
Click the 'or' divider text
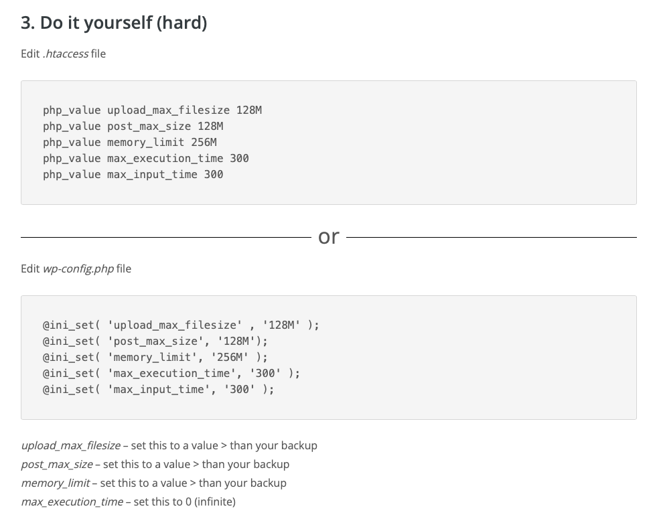[329, 236]
